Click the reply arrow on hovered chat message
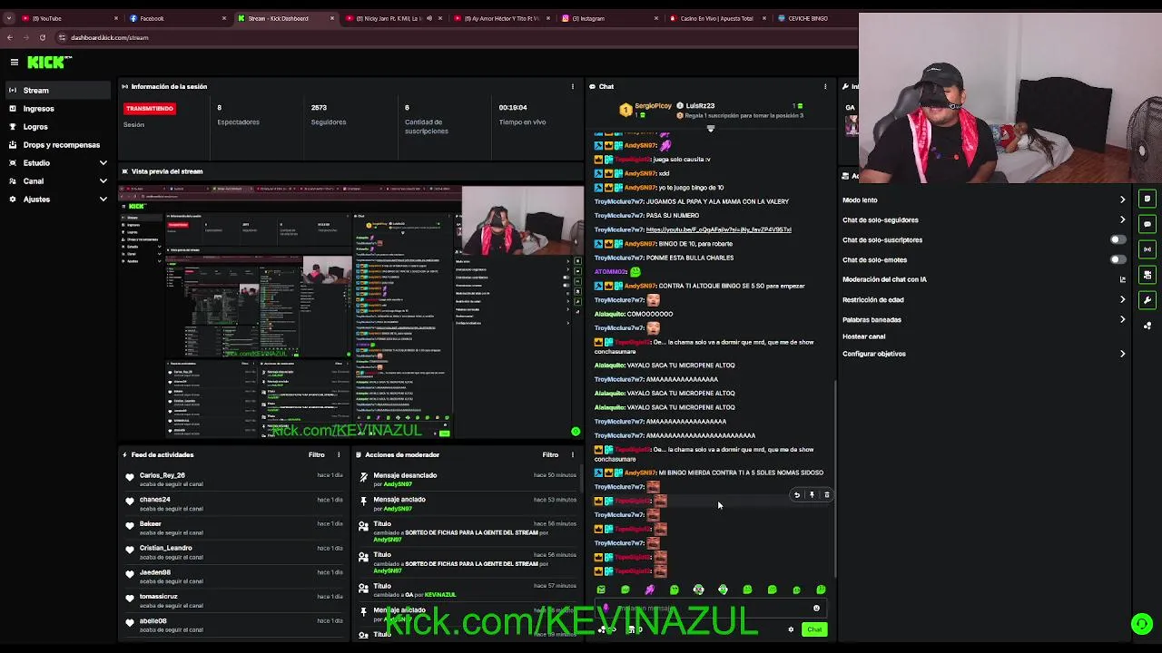1162x653 pixels. [x=797, y=495]
